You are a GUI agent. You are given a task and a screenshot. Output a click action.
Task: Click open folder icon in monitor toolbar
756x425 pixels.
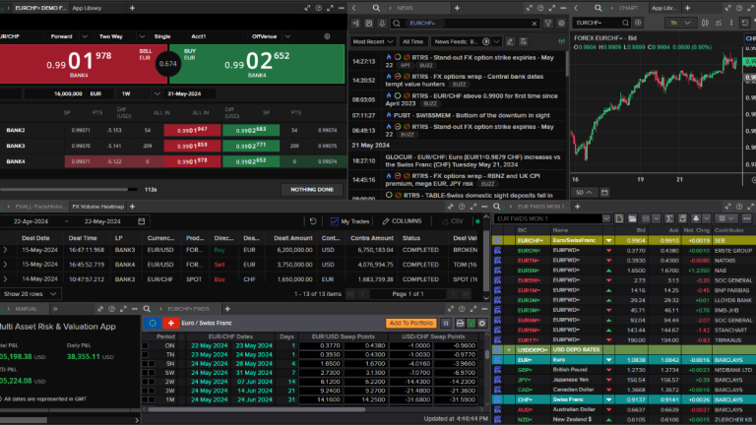tap(632, 218)
